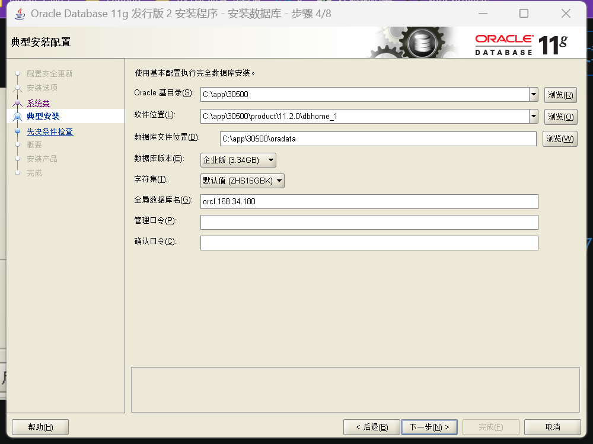Expand the Oracle 基目录 dropdown arrow

(533, 94)
